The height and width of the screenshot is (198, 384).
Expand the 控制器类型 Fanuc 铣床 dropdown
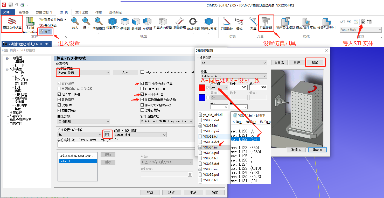click(x=84, y=73)
